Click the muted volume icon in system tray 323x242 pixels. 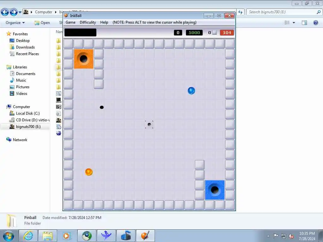click(x=291, y=236)
